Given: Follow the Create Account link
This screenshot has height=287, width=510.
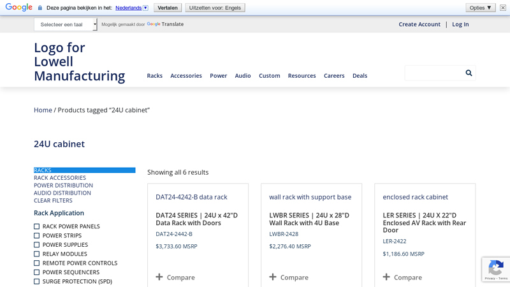Looking at the screenshot, I should (x=419, y=24).
